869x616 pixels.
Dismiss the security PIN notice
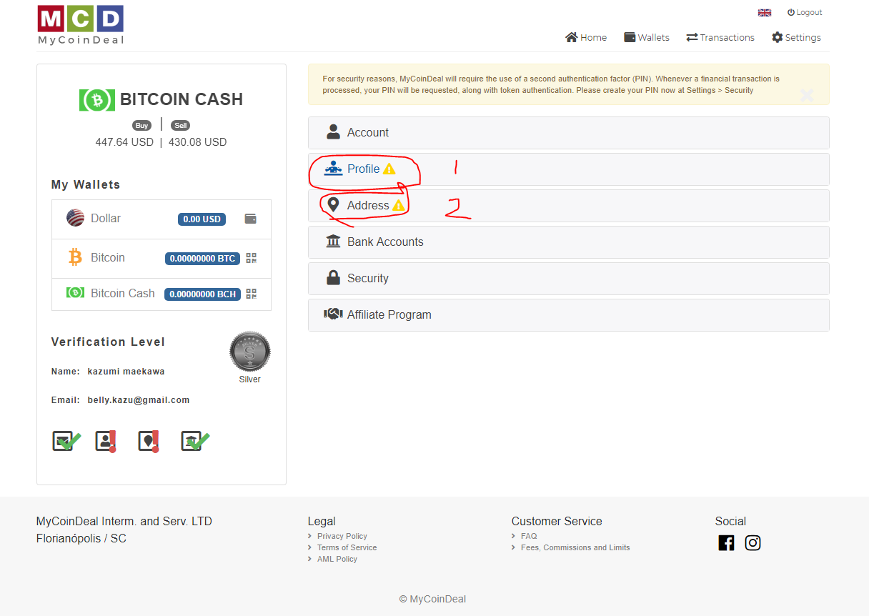coord(807,95)
